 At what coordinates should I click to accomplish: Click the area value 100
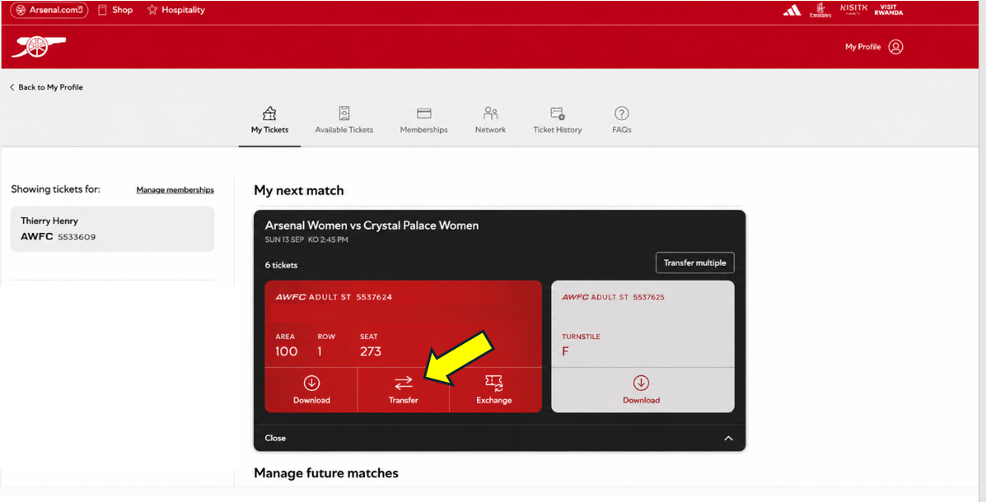click(x=286, y=352)
